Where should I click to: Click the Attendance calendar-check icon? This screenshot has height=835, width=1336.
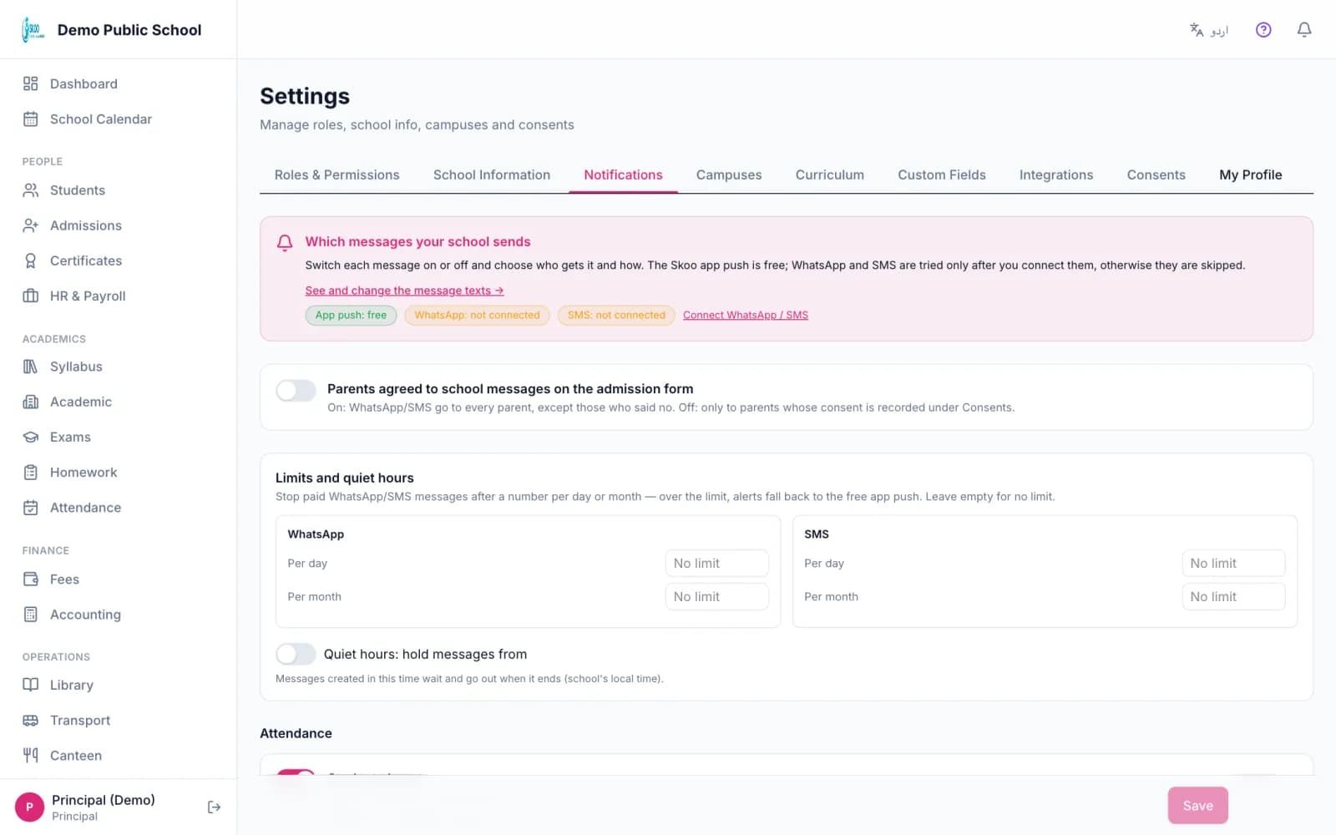click(x=31, y=508)
